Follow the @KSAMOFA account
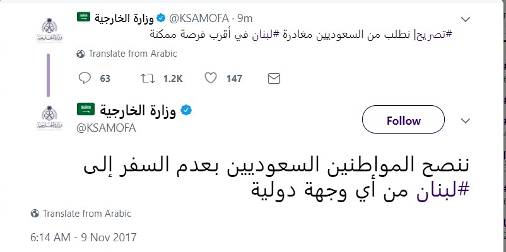 pos(404,120)
